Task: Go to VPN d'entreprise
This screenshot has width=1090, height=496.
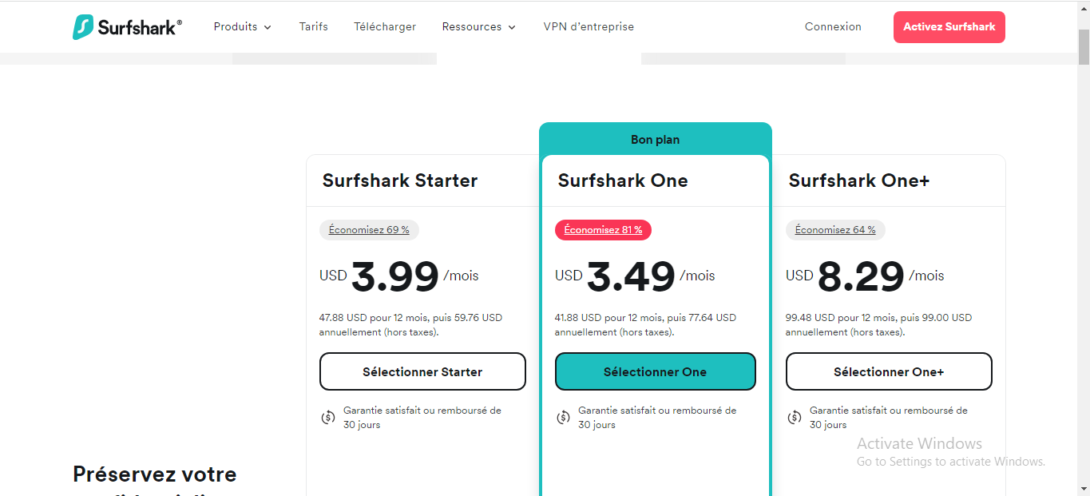Action: (x=589, y=26)
